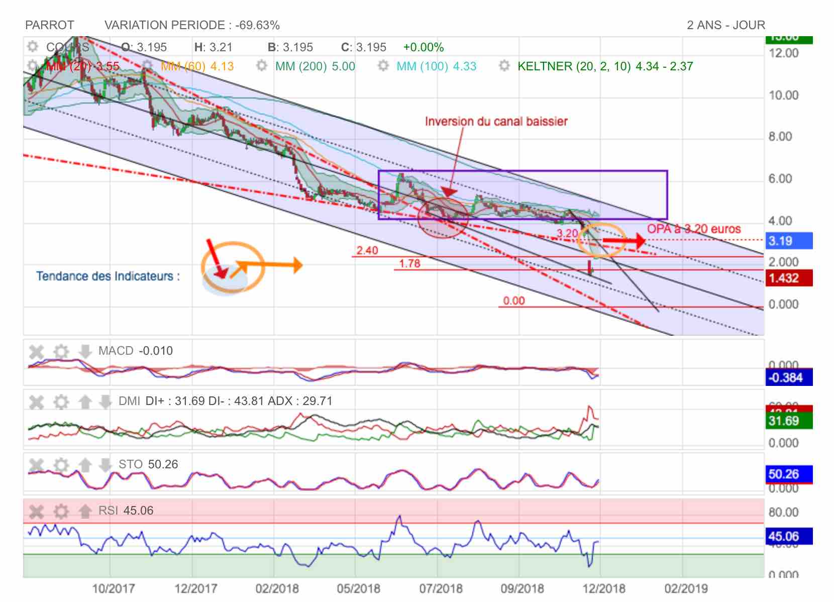Click VARIATION PERIODE -69.63% text

192,25
